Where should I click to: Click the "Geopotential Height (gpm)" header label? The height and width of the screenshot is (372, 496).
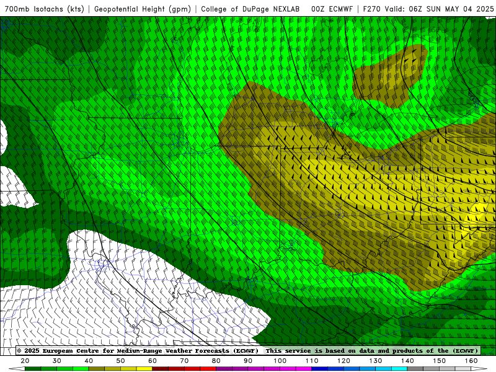[x=143, y=9]
